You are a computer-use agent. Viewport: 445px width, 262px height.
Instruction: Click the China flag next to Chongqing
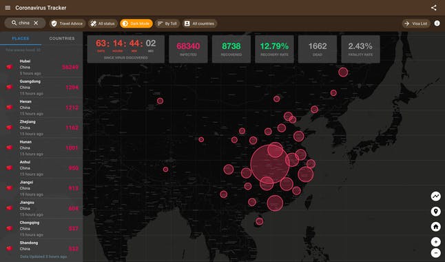point(10,228)
